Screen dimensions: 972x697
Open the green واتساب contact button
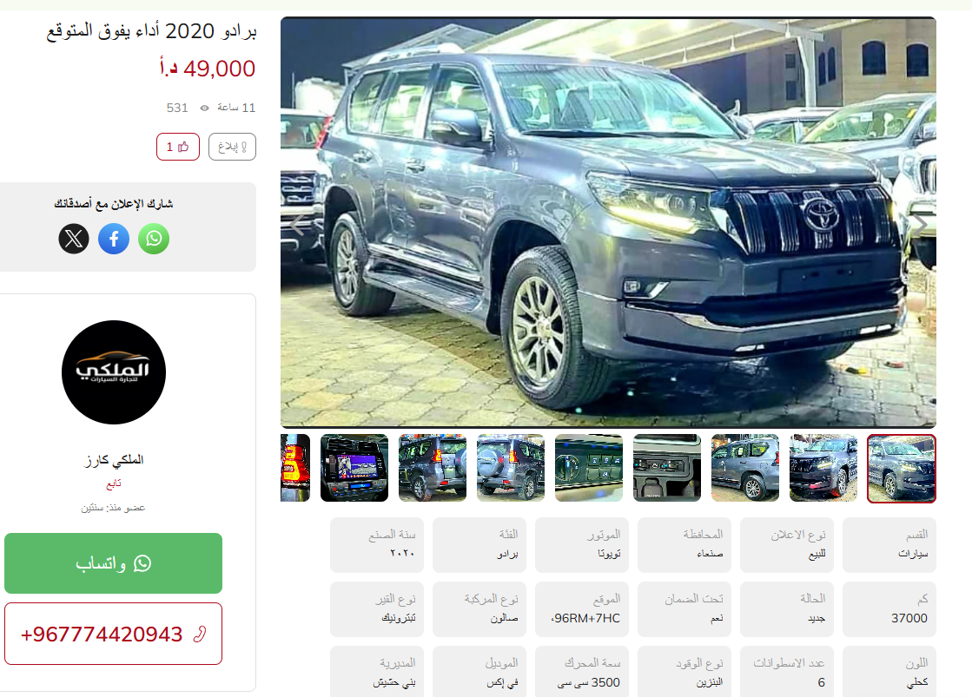click(114, 563)
